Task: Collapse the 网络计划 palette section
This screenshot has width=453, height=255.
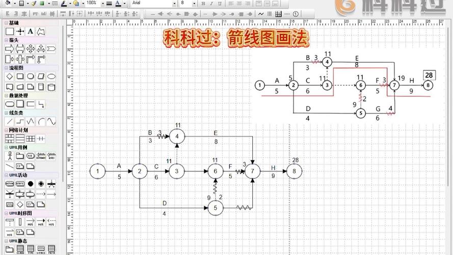Action: coord(6,131)
